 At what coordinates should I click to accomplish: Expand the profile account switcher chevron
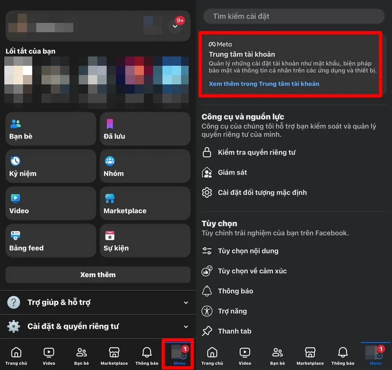(x=175, y=26)
